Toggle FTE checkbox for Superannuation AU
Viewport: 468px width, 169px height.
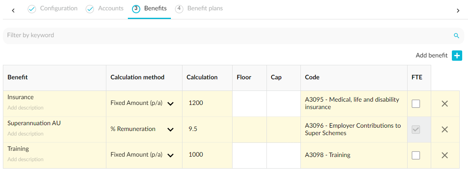tap(416, 129)
